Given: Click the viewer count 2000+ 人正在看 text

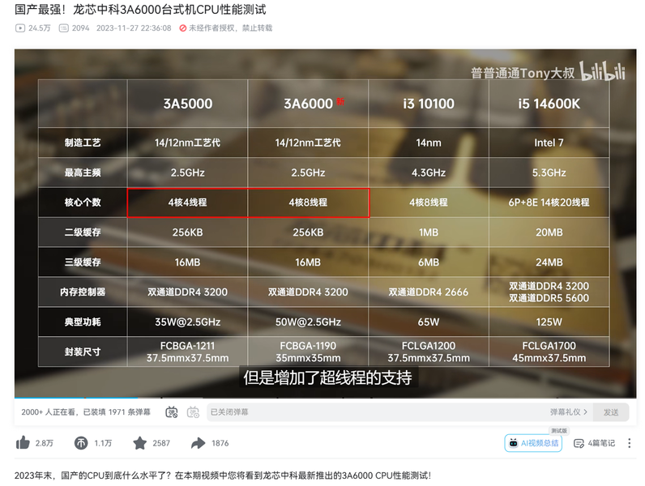Looking at the screenshot, I should click(x=49, y=412).
